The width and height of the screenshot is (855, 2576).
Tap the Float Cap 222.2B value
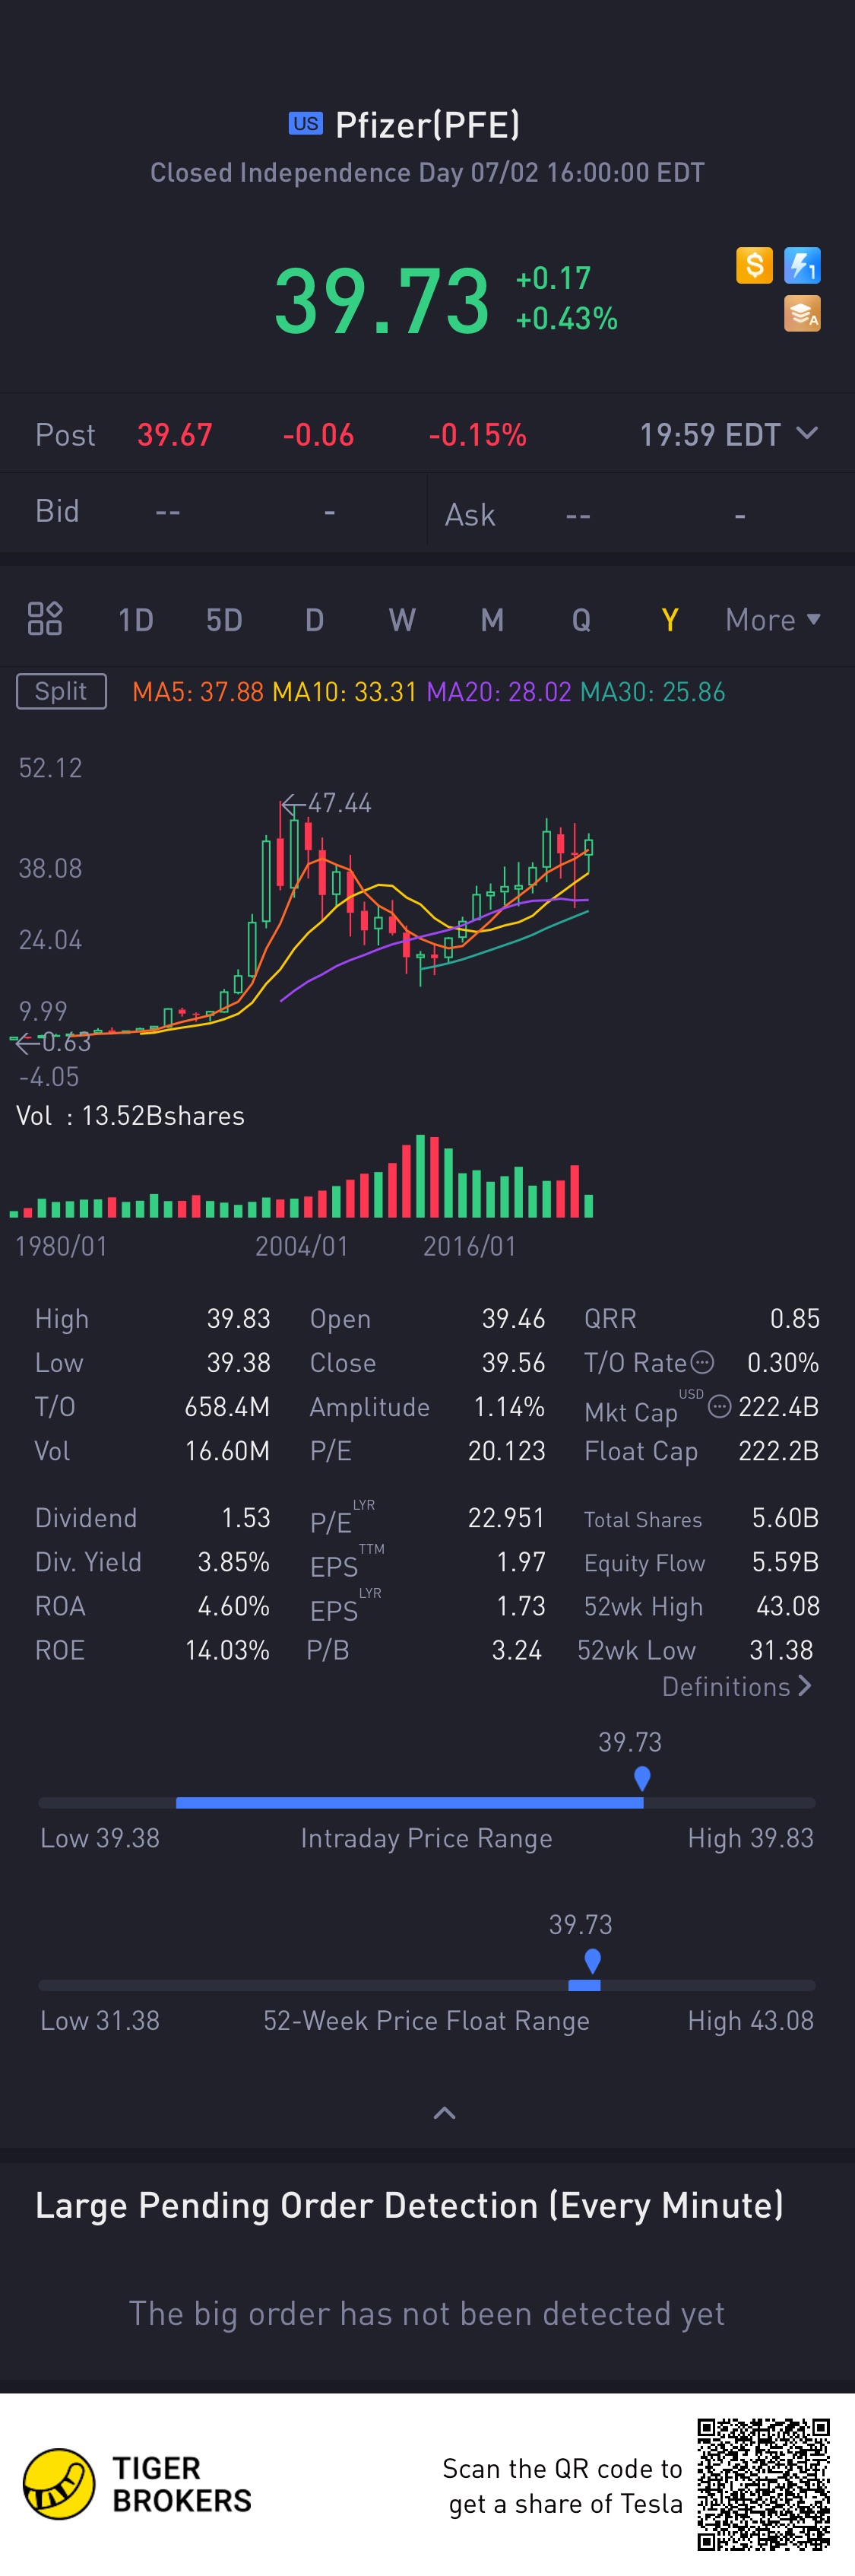click(x=779, y=1450)
